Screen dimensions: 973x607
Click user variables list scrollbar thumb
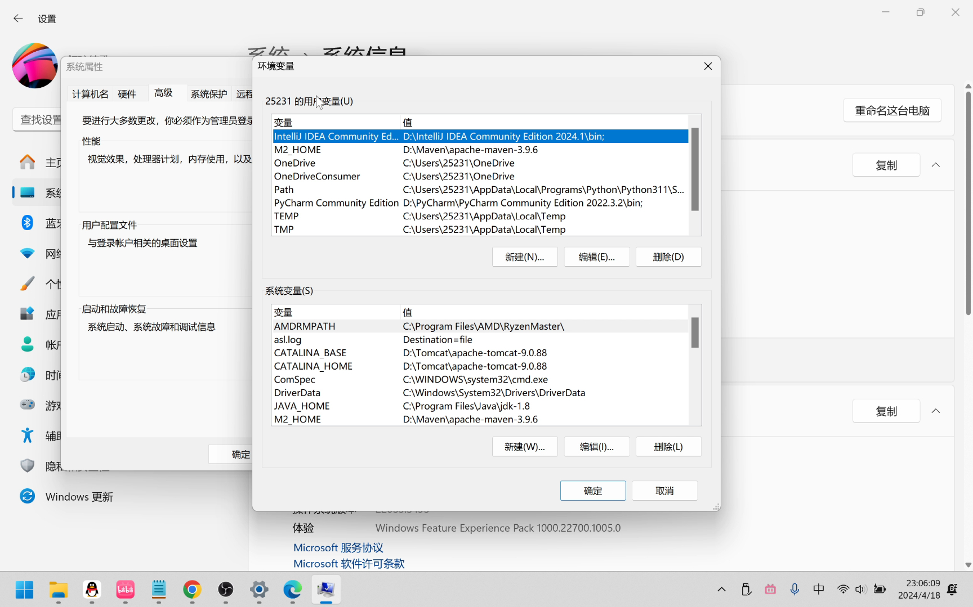pos(695,169)
